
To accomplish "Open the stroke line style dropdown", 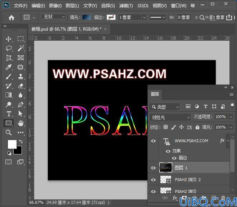I will pyautogui.click(x=158, y=17).
